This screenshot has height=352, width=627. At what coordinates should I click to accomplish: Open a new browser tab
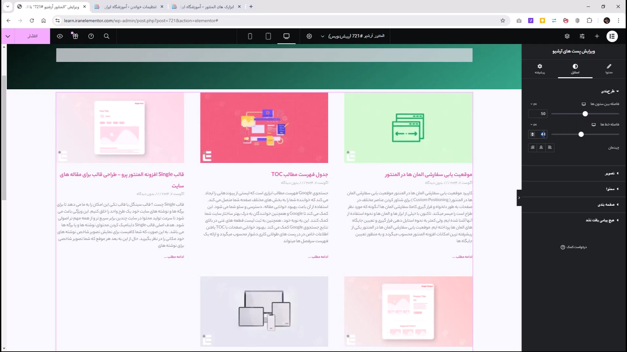pos(251,7)
